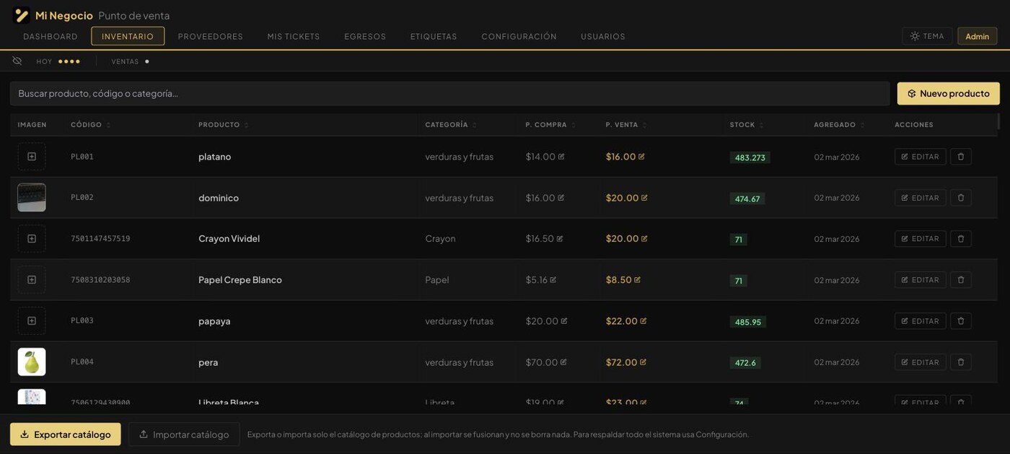This screenshot has height=454, width=1010.
Task: Go to the Egresos tab
Action: 365,36
